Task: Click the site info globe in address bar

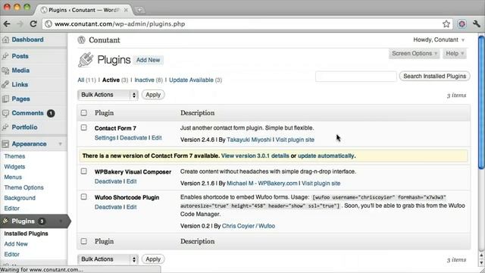Action: click(48, 24)
